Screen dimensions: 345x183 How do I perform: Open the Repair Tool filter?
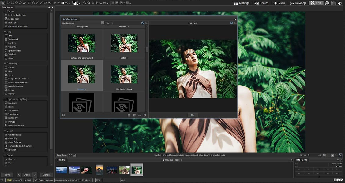click(x=13, y=19)
